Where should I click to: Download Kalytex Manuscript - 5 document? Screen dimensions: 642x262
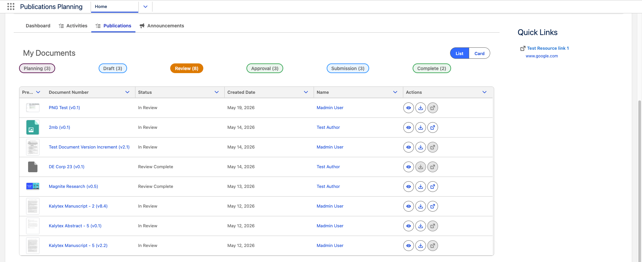click(x=421, y=246)
